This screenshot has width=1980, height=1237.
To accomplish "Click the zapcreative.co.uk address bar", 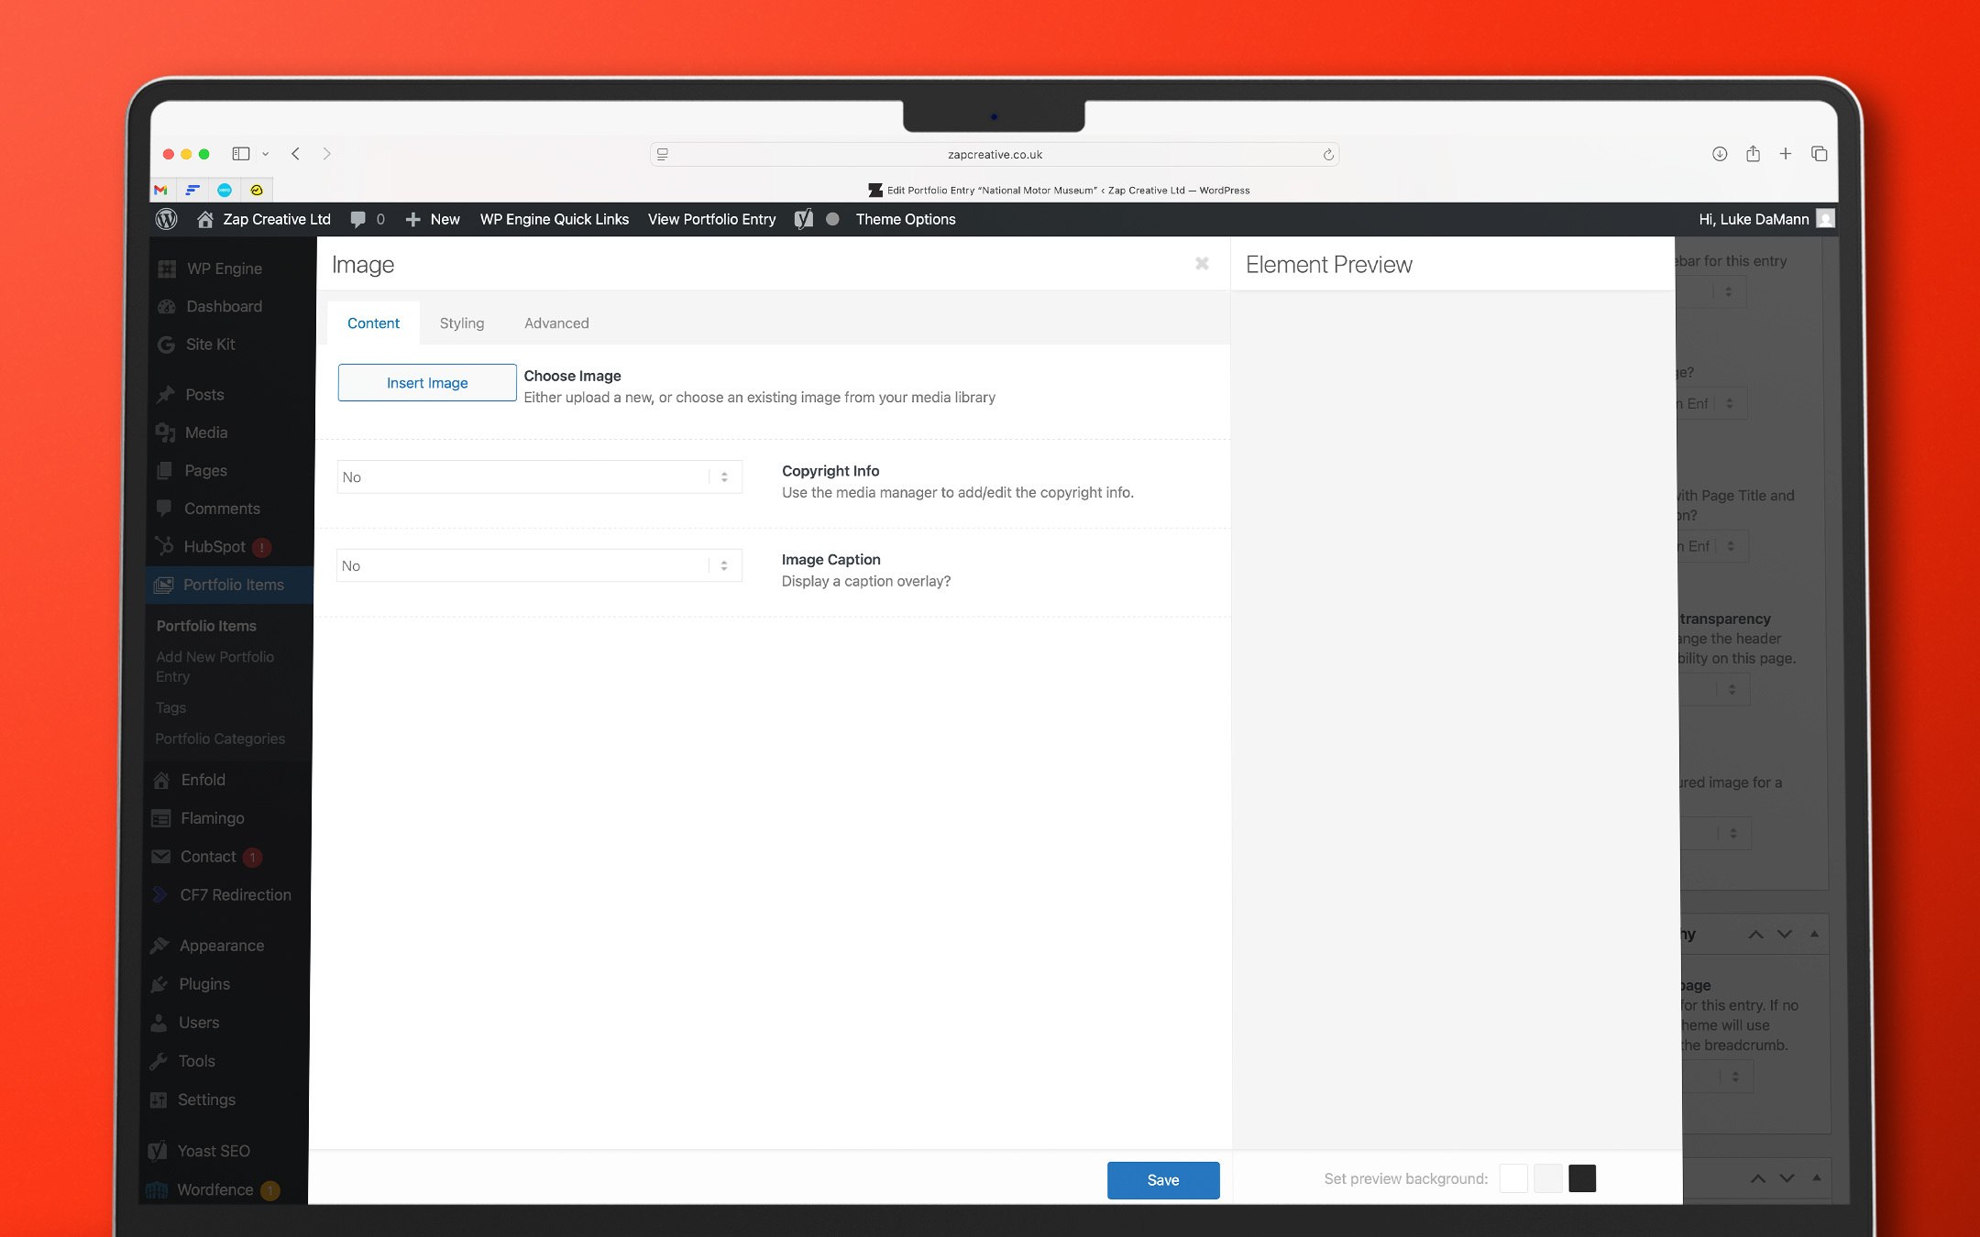I will point(995,155).
